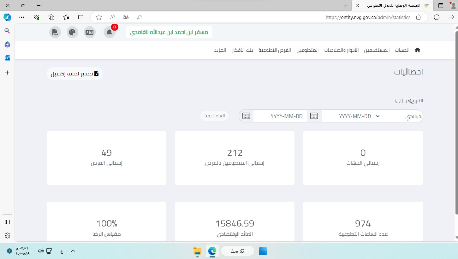This screenshot has height=259, width=458.
Task: Expand the المزيد menu
Action: [x=220, y=50]
